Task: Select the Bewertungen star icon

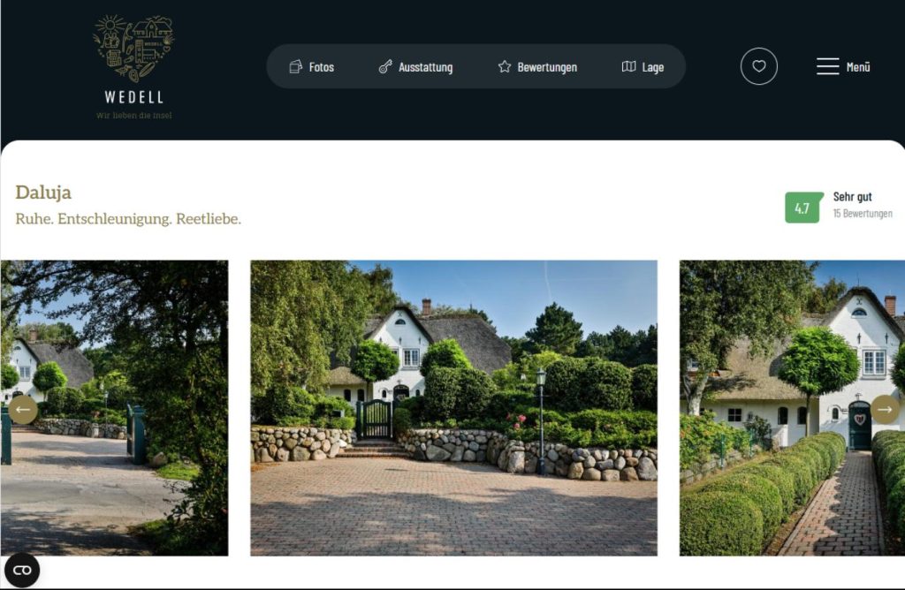Action: [505, 67]
